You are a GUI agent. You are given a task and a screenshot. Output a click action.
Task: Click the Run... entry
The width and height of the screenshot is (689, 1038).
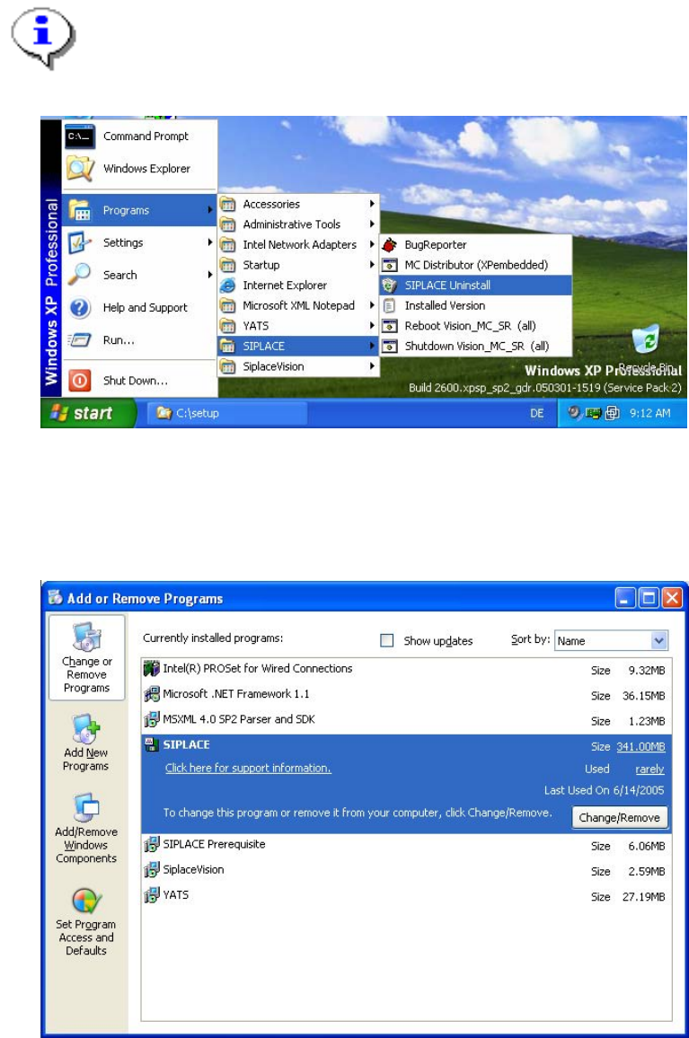[x=140, y=340]
